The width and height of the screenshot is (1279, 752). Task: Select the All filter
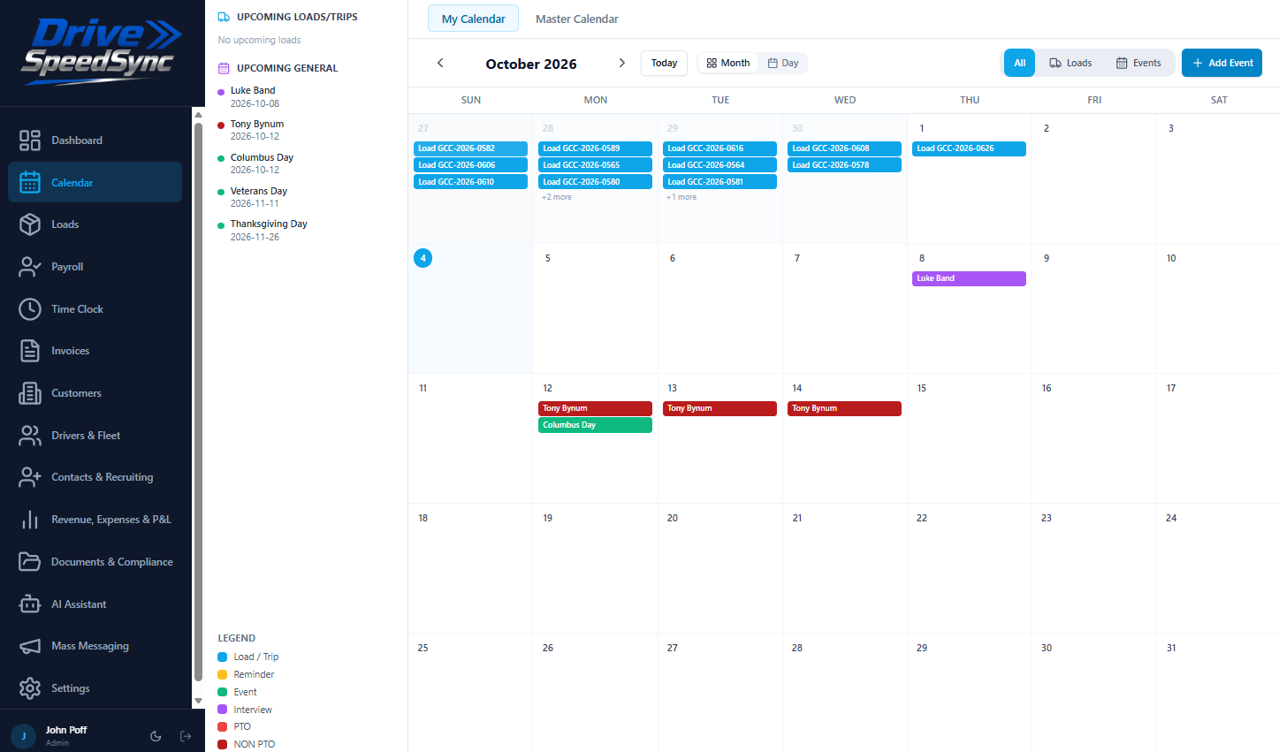coord(1020,63)
